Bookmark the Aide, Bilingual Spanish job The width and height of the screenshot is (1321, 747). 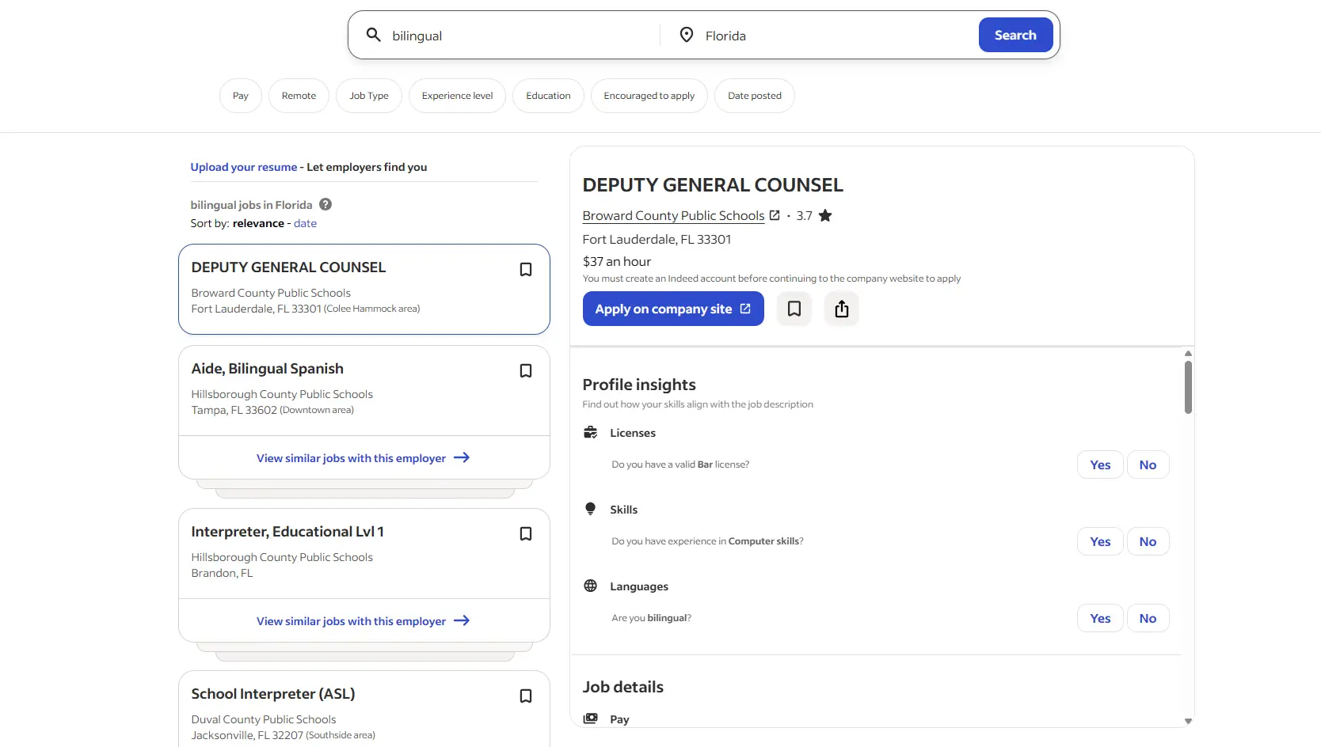pos(525,371)
